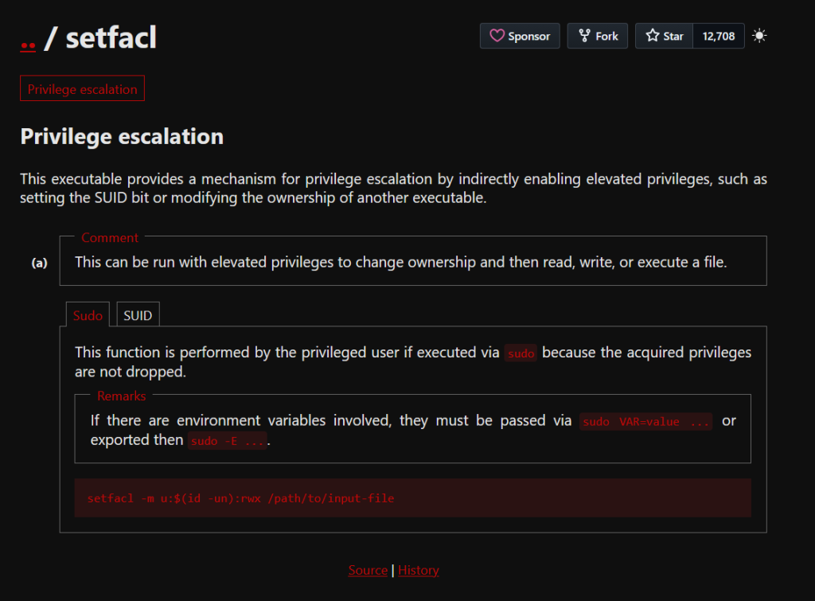Click the heart icon on Sponsor

pos(497,36)
